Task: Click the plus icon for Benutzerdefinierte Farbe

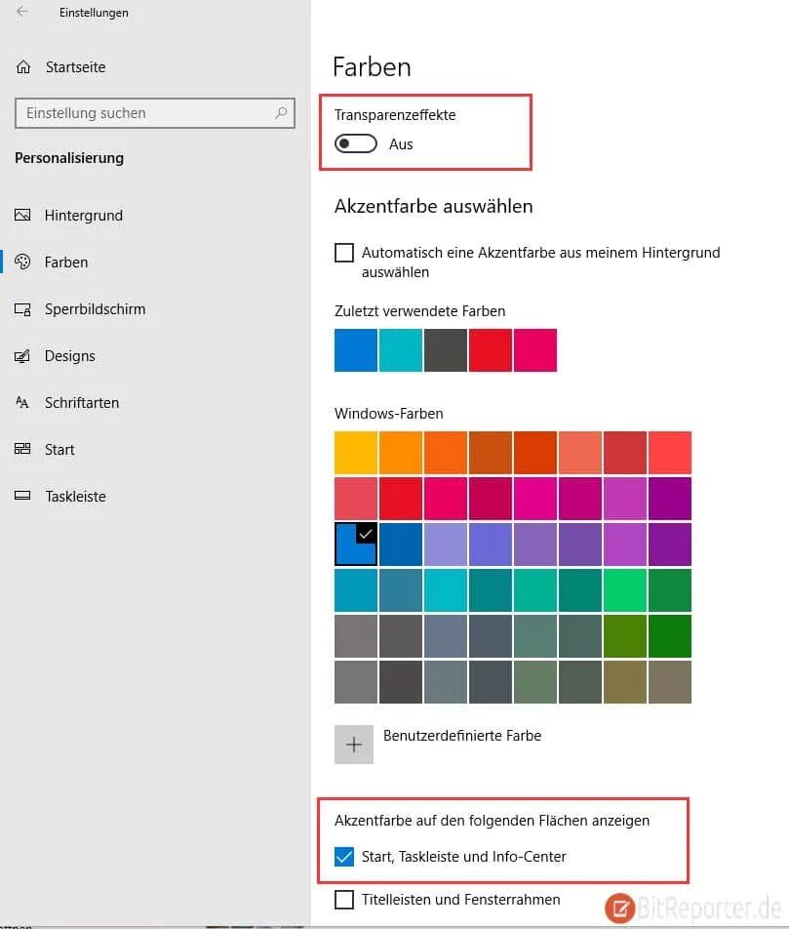Action: tap(354, 745)
